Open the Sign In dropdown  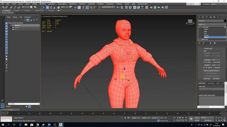click(x=194, y=4)
